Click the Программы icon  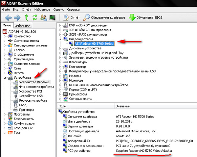coord(10,114)
